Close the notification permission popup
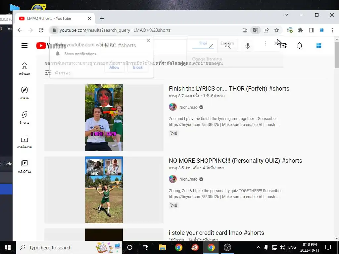The width and height of the screenshot is (339, 254). [x=148, y=41]
